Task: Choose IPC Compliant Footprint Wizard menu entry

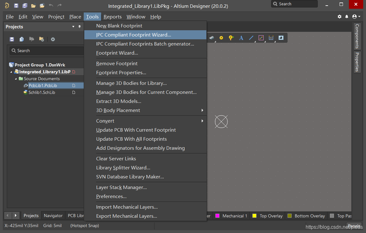Action: coord(134,35)
